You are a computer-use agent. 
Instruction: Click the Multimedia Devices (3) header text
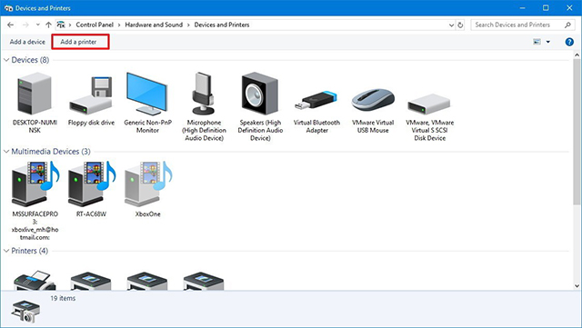click(51, 152)
